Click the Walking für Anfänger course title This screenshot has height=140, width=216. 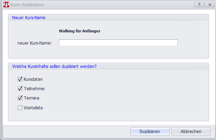click(80, 31)
